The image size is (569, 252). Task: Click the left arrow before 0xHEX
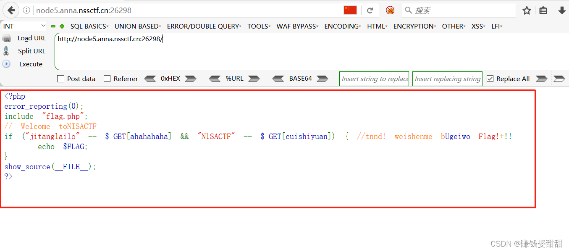tap(150, 79)
